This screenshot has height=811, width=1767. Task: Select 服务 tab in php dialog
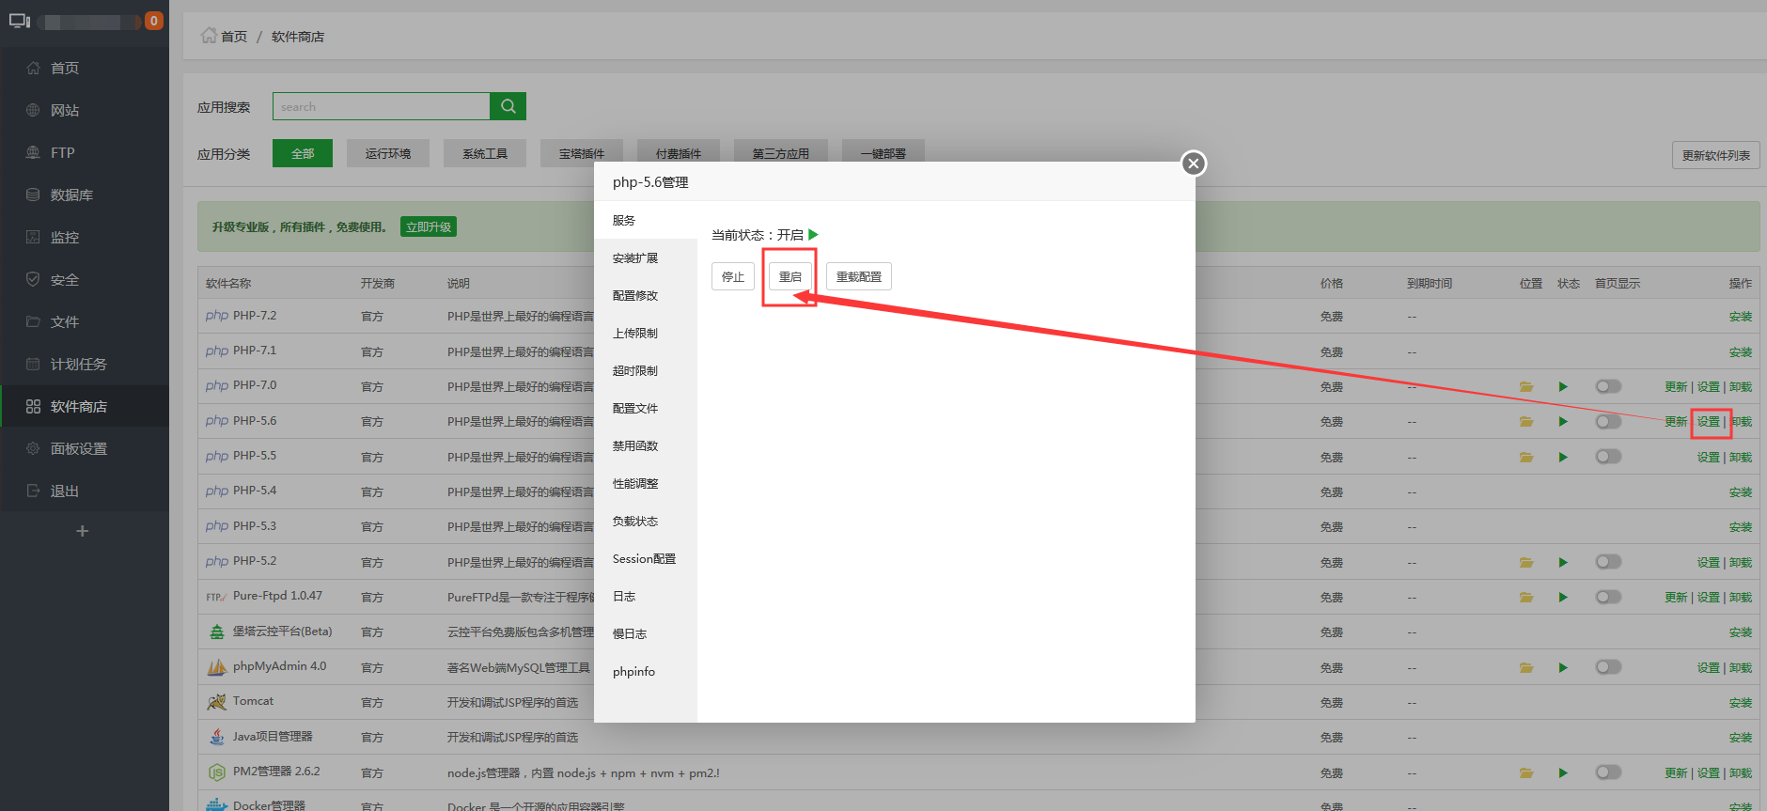point(646,220)
